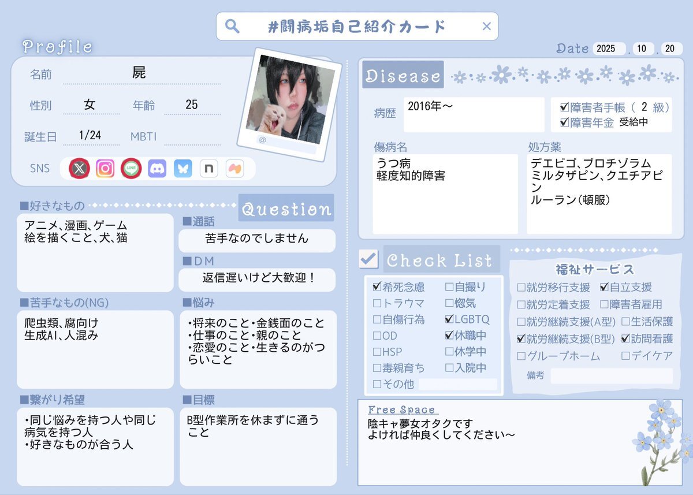The image size is (693, 495).
Task: Click the empty その他 text field
Action: coord(458,384)
